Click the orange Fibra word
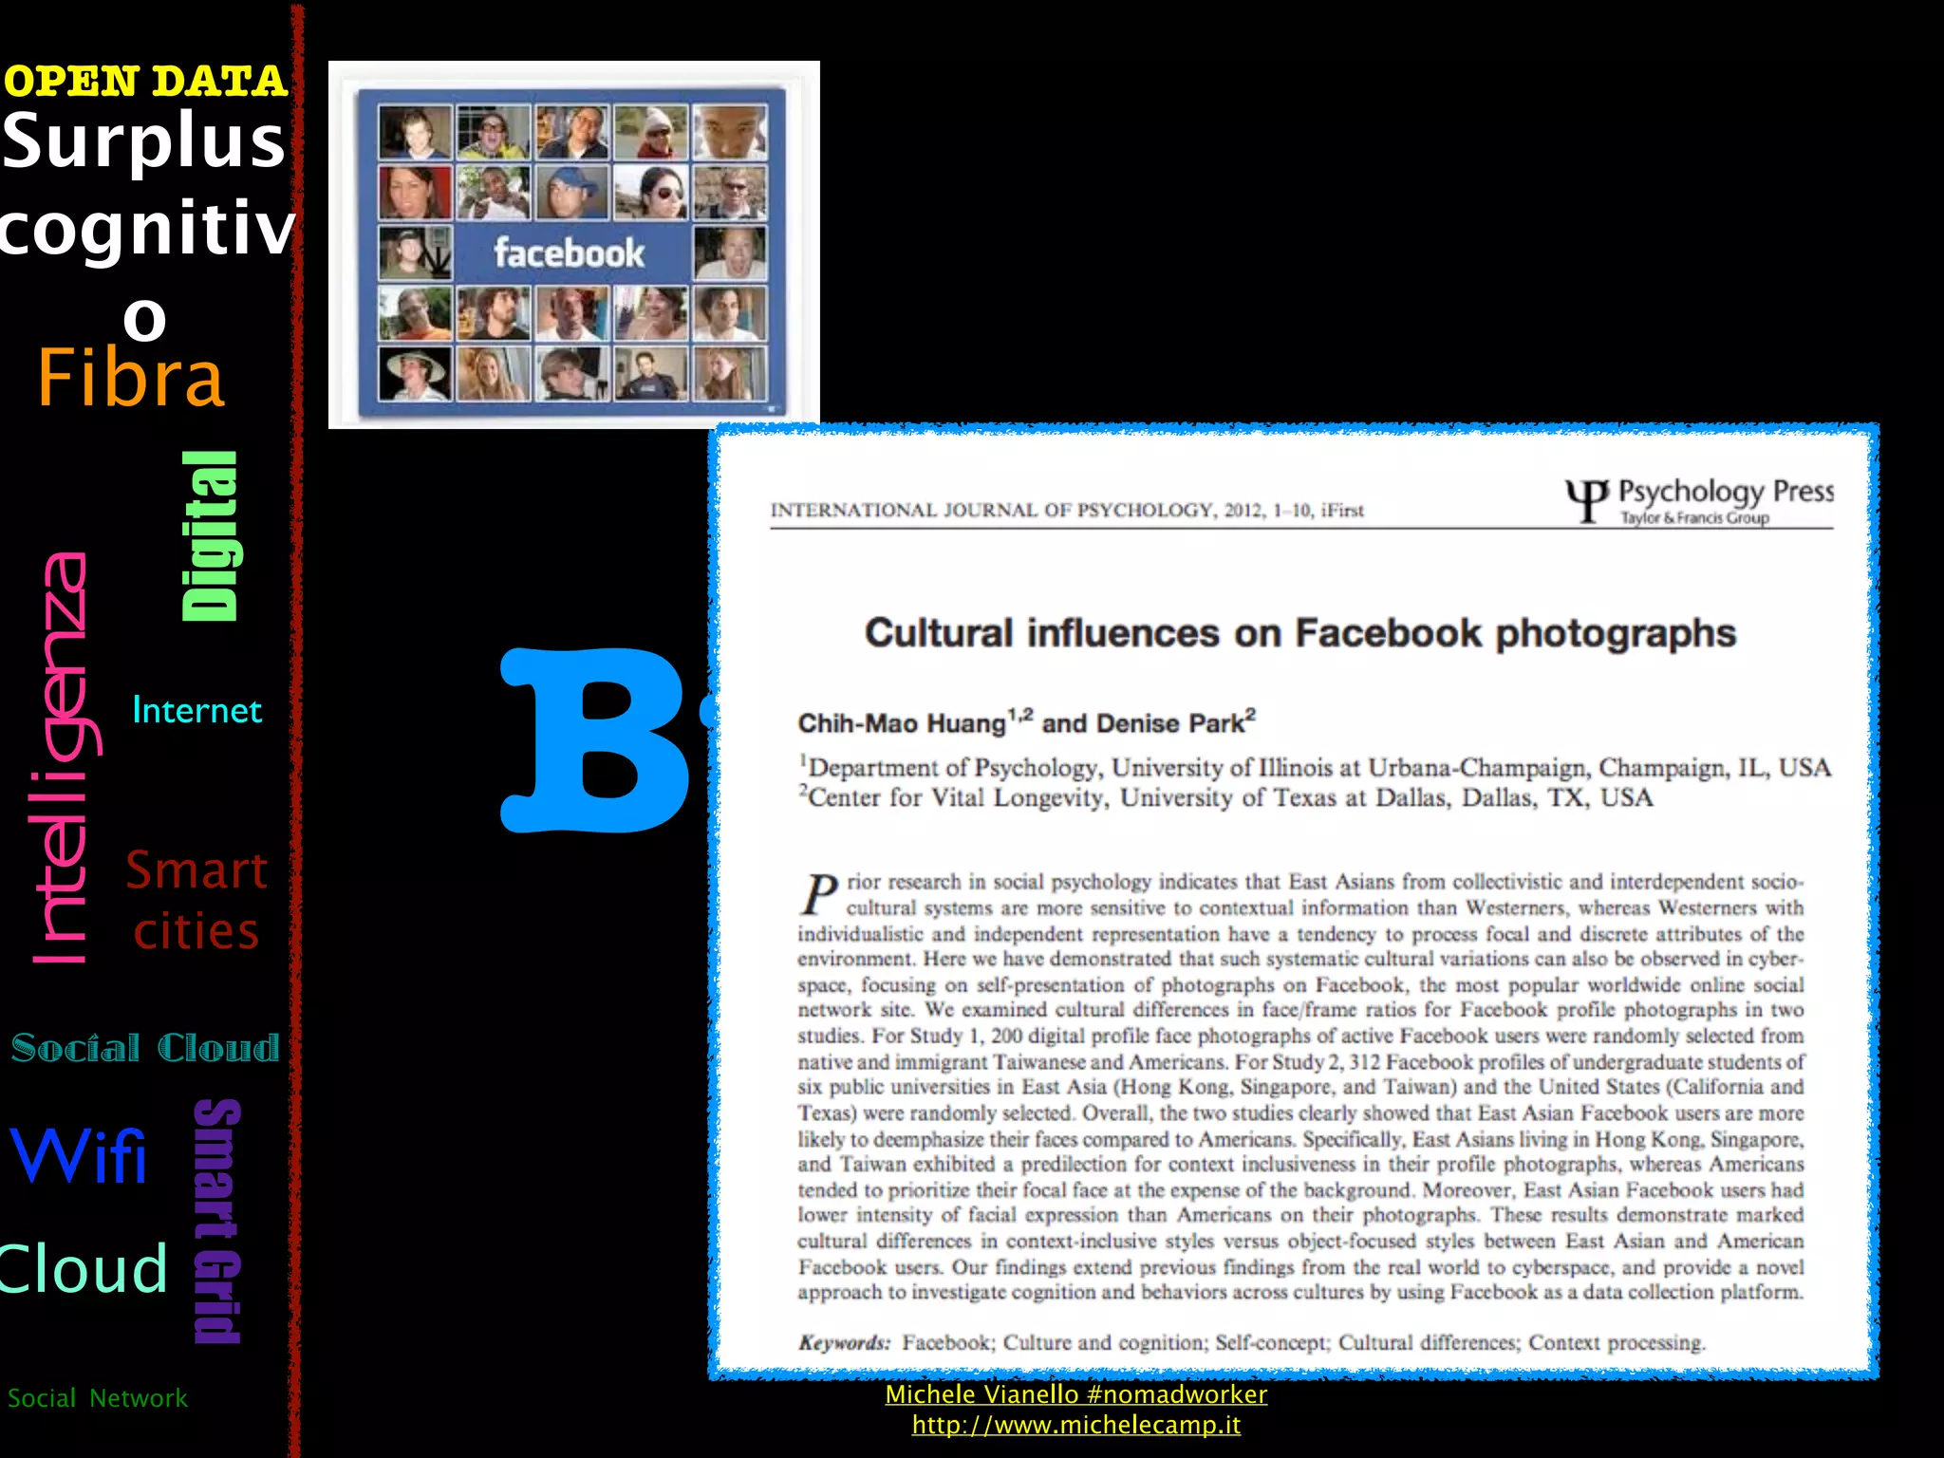The image size is (1944, 1458). click(x=131, y=379)
